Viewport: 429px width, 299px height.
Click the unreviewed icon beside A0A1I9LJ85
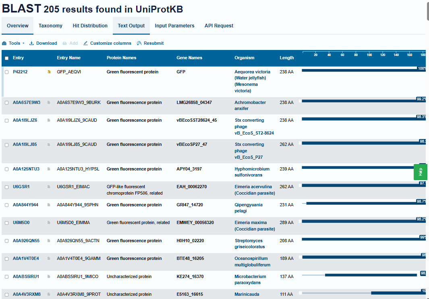pos(49,144)
